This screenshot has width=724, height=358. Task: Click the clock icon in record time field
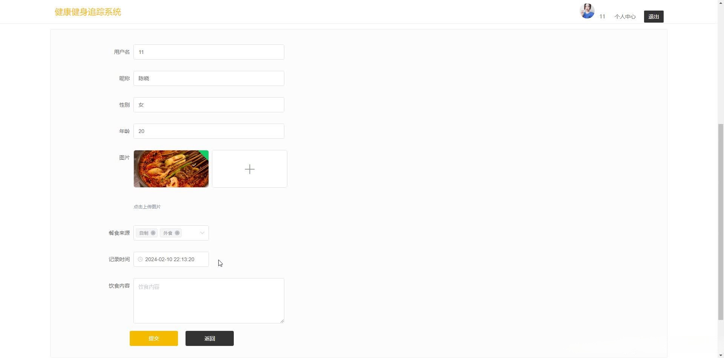coord(140,259)
